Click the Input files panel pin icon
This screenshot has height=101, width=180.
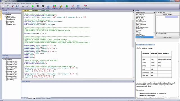click(20, 10)
